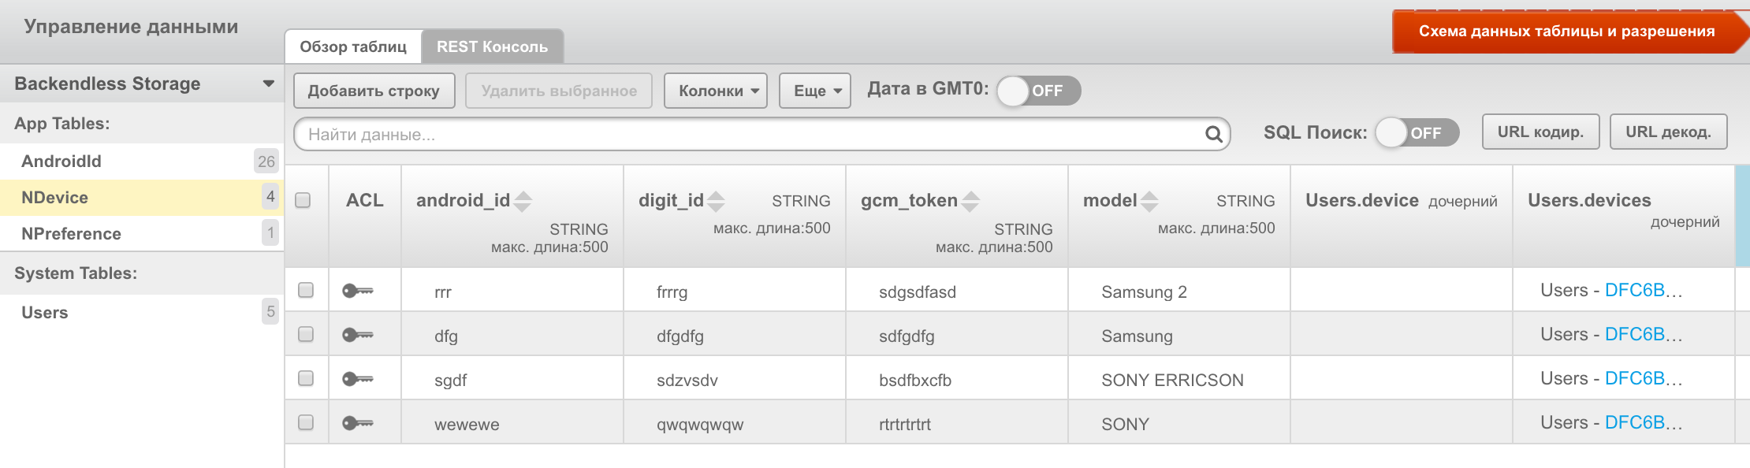
Task: Open ACL key for the wewewe row
Action: click(x=357, y=423)
